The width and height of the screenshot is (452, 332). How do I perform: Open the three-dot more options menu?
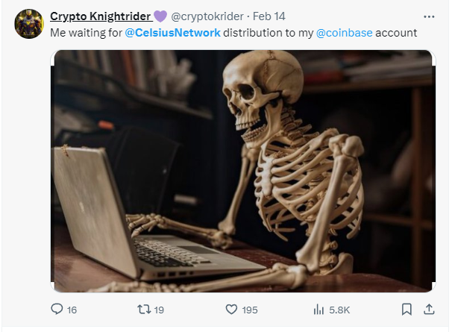[429, 16]
